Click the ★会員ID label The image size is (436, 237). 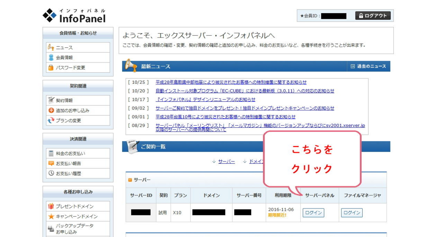click(x=310, y=16)
